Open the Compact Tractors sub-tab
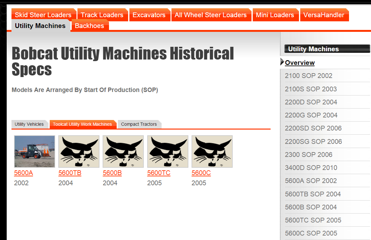Screen dimensions: 371x240 (x=139, y=124)
